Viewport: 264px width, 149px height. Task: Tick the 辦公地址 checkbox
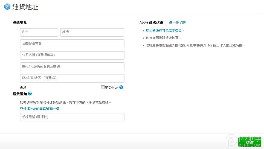point(103,87)
